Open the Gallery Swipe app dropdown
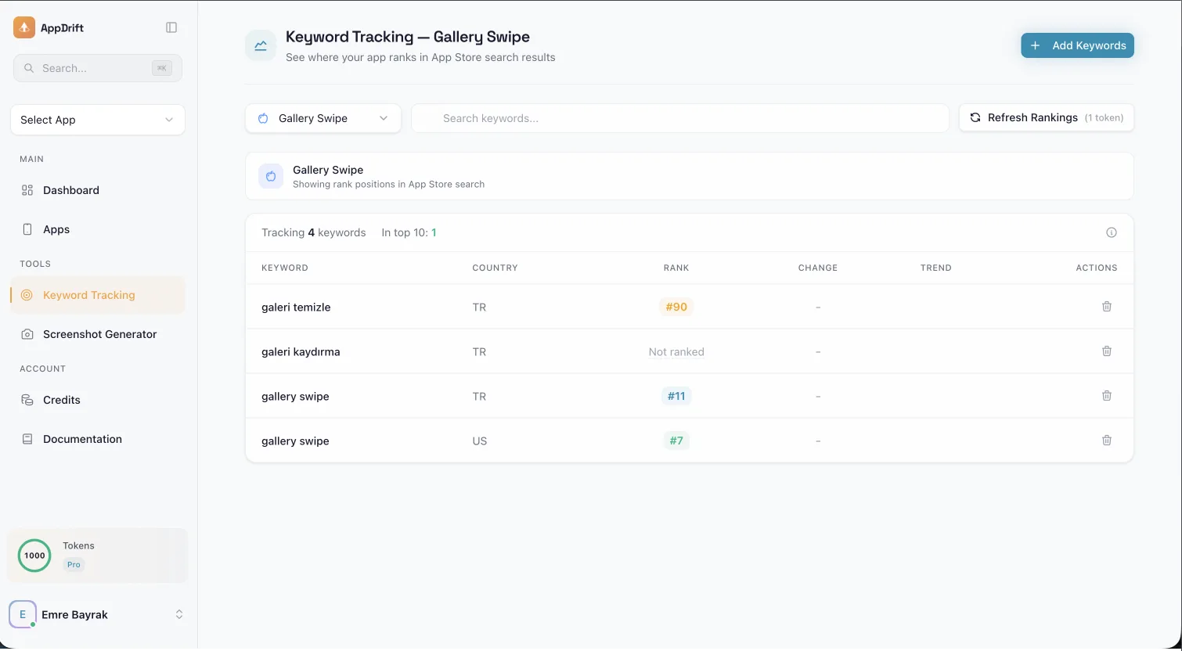 [323, 118]
